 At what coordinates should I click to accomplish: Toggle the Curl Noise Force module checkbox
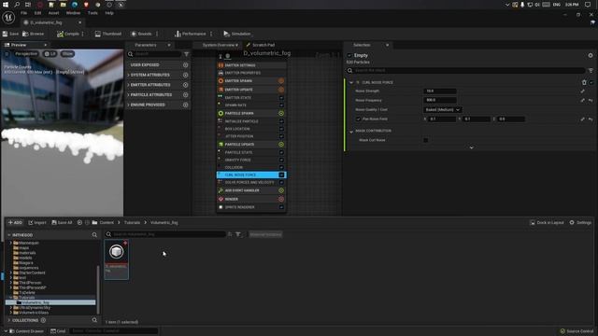pyautogui.click(x=281, y=175)
